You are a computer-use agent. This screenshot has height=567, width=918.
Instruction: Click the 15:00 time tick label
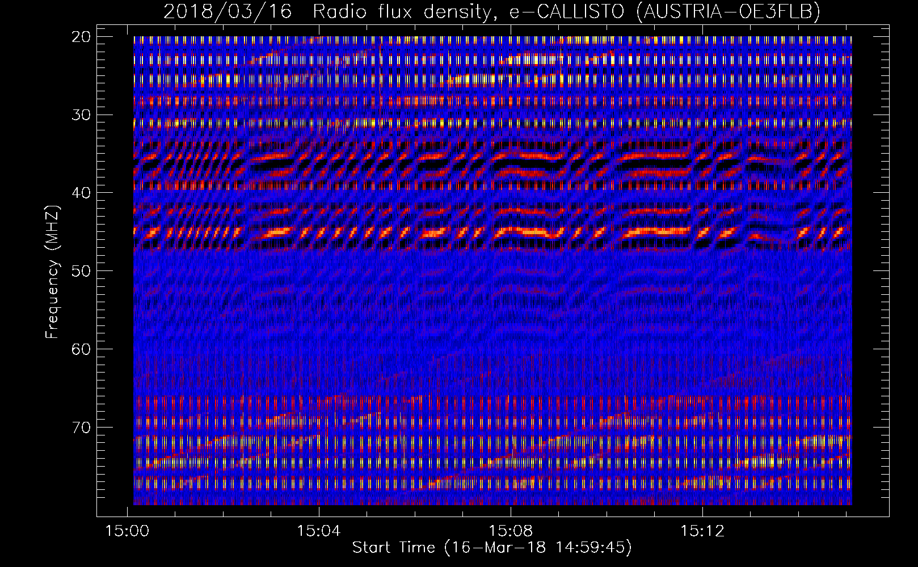click(127, 531)
